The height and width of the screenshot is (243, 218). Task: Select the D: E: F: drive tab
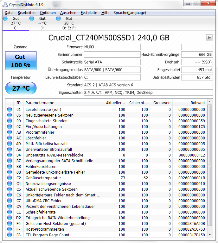(x=69, y=23)
